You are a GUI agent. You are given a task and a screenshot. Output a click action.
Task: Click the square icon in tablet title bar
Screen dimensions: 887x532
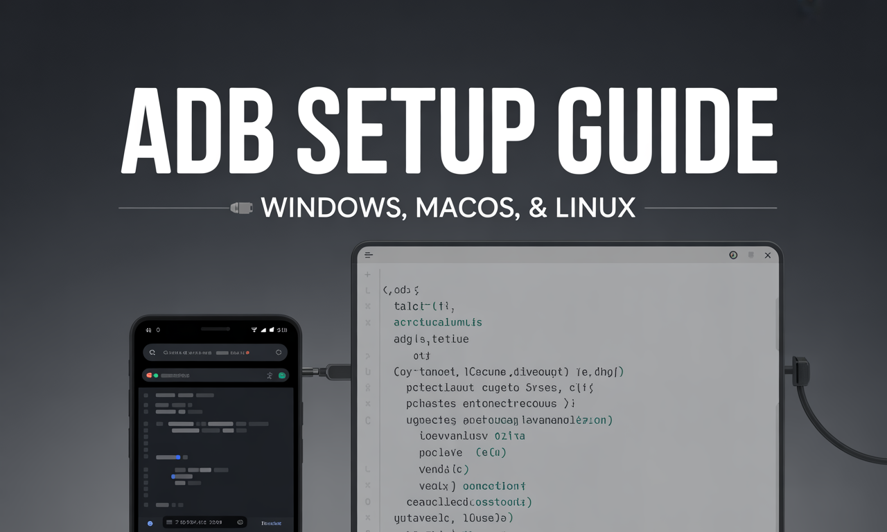(x=750, y=255)
